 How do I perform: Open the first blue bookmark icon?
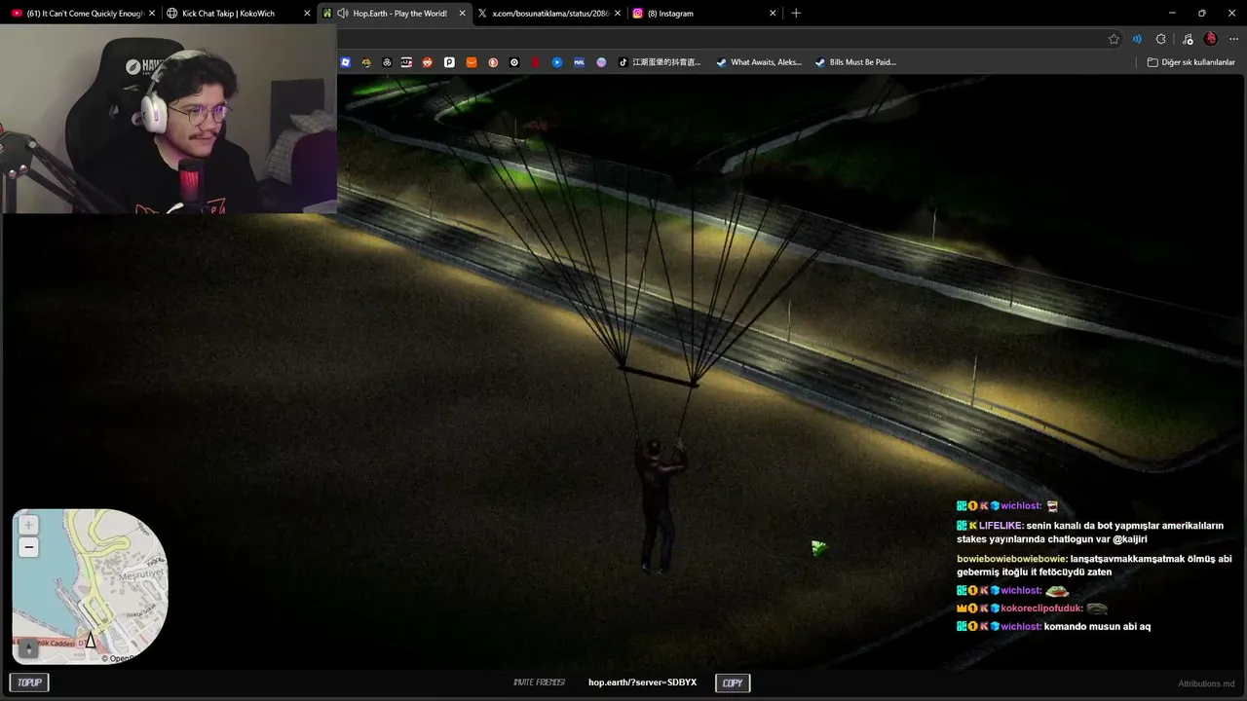(x=346, y=62)
